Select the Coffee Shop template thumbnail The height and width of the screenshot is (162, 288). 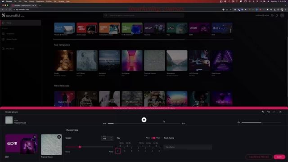154,99
